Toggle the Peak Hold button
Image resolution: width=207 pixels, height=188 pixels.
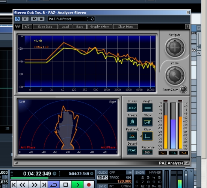coord(132,136)
